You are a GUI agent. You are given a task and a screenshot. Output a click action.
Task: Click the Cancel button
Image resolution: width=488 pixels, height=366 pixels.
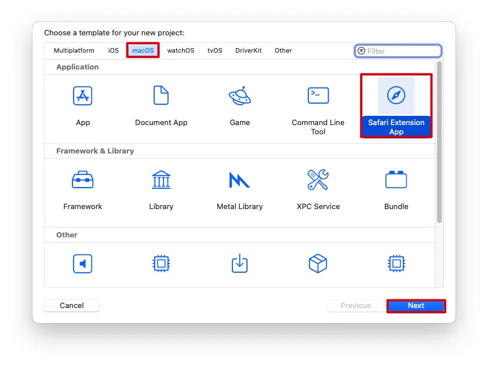tap(72, 305)
